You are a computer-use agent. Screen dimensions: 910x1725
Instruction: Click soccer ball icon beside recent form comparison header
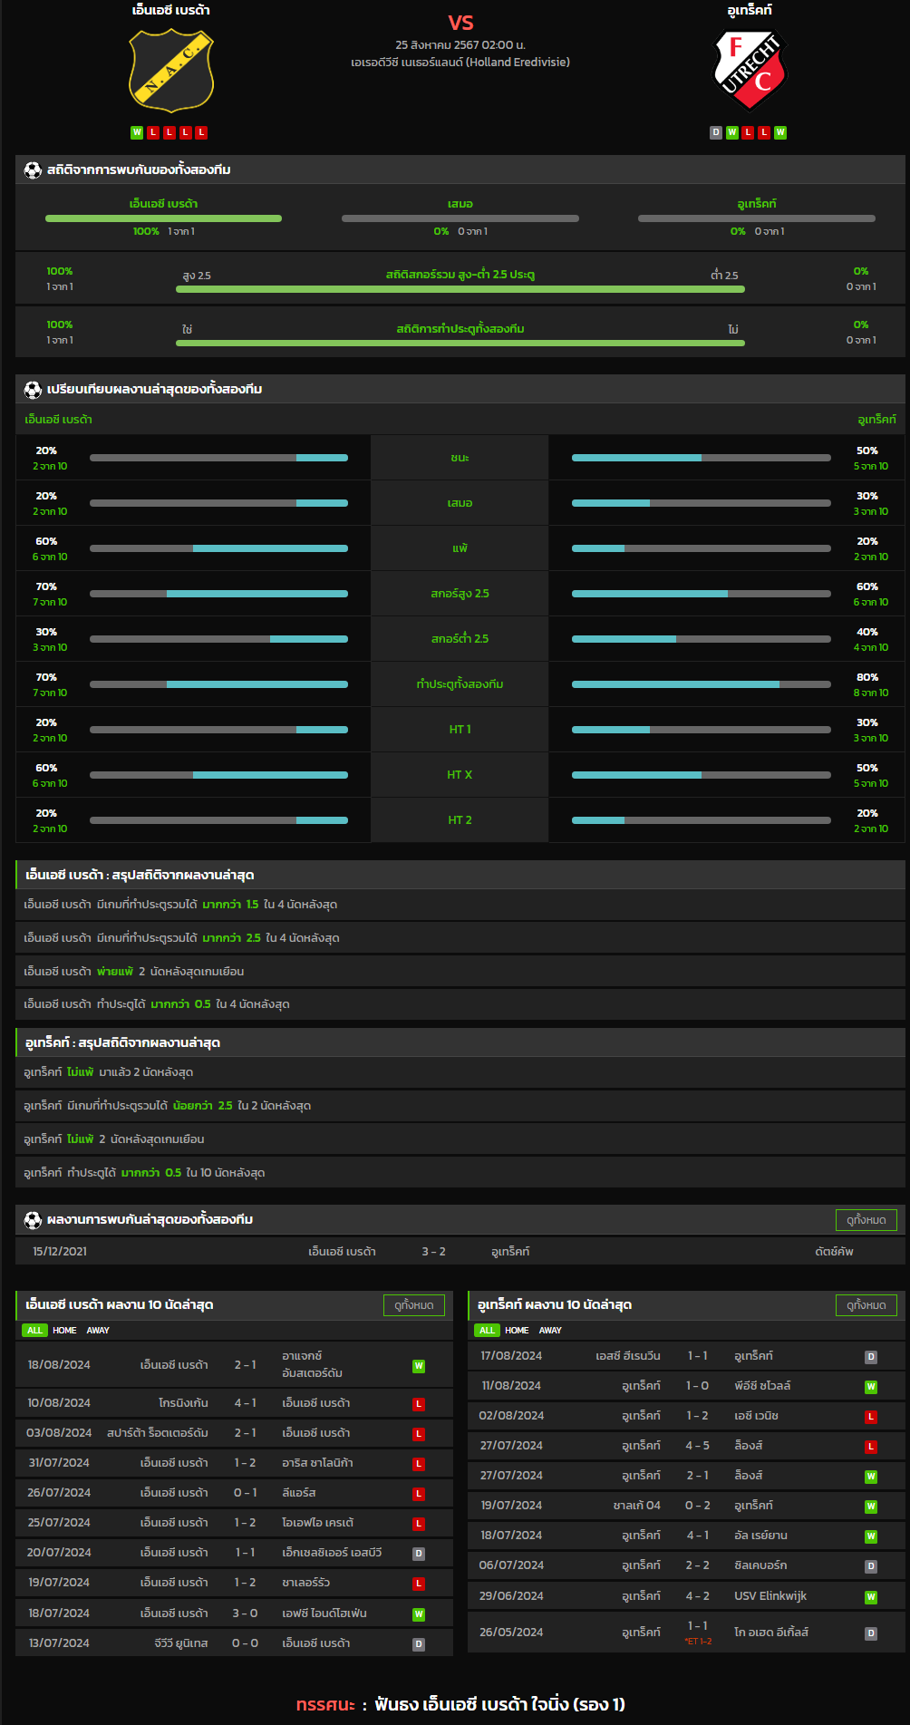[x=33, y=390]
